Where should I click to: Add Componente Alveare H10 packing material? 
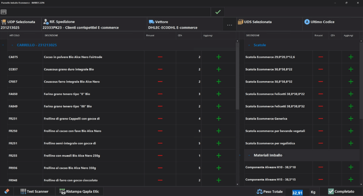[x=351, y=167]
